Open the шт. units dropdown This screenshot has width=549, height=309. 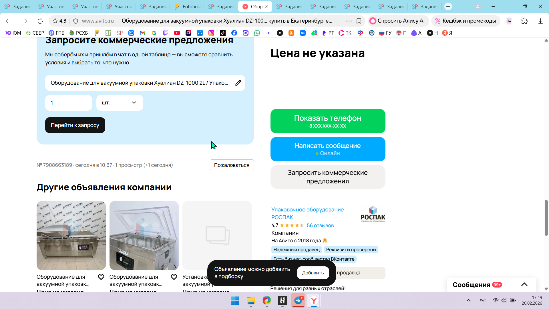[120, 103]
